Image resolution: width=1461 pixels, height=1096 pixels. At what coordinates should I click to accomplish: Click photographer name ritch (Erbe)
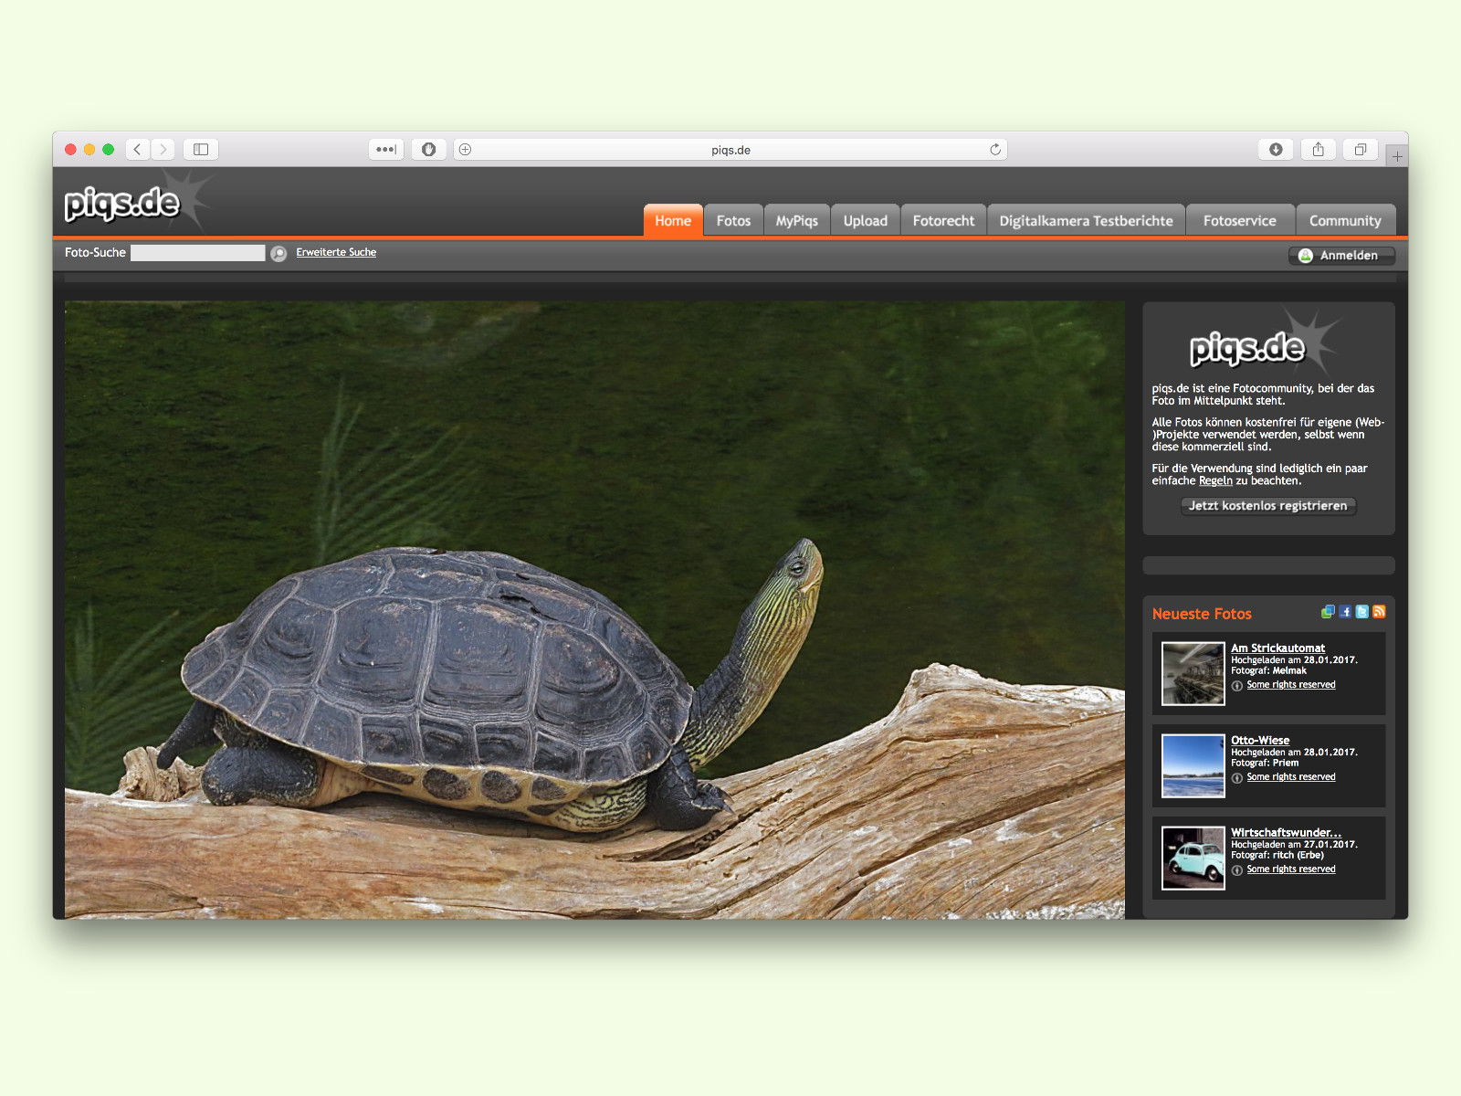tap(1298, 855)
